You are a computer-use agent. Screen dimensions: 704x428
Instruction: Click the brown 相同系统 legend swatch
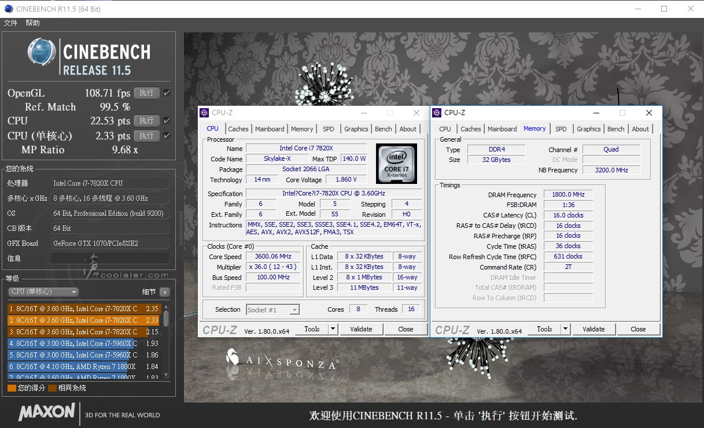click(52, 388)
